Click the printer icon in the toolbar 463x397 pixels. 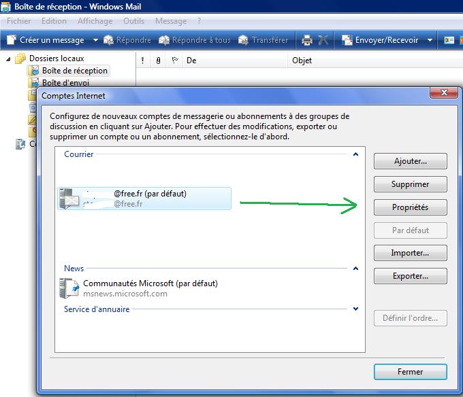(x=307, y=40)
